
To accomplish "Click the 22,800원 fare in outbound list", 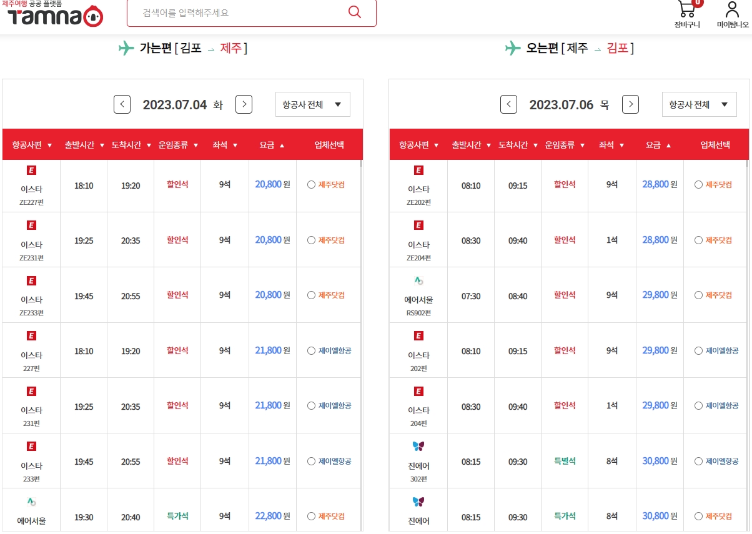I will pyautogui.click(x=272, y=516).
